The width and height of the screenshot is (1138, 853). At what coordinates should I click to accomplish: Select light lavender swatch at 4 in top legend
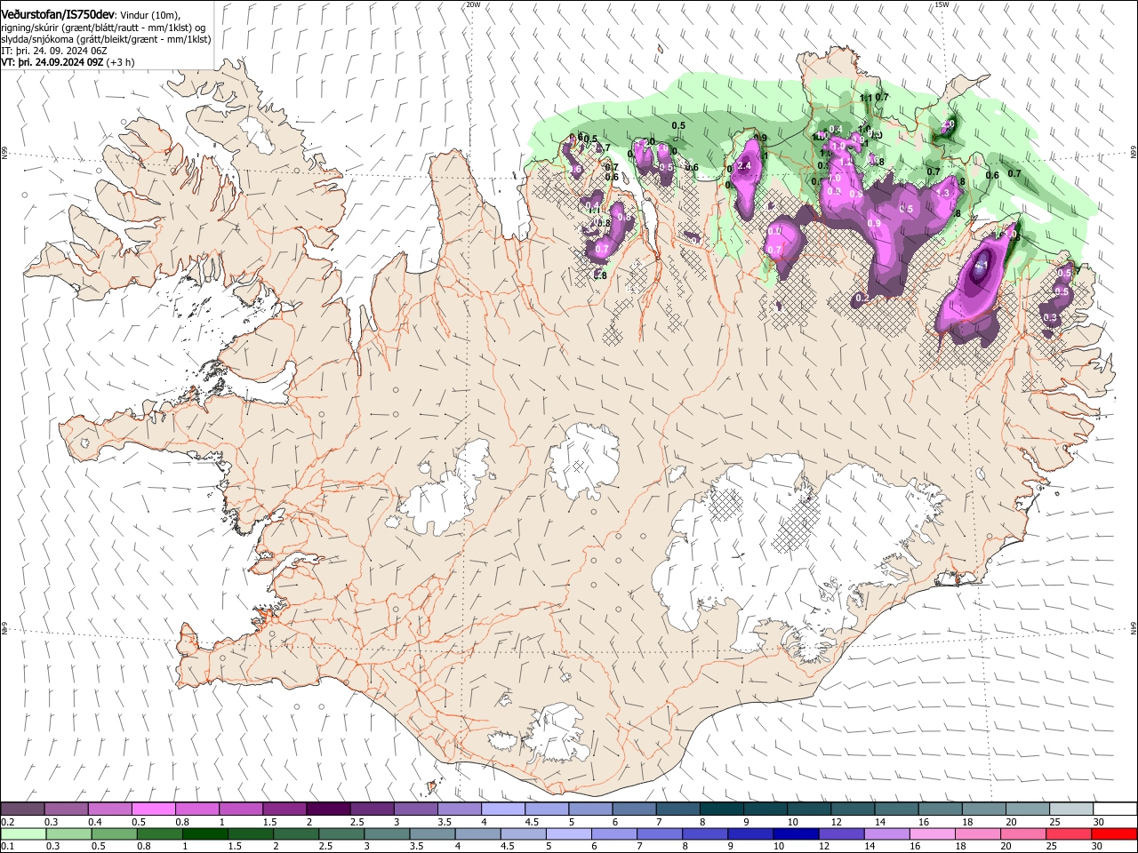click(501, 809)
